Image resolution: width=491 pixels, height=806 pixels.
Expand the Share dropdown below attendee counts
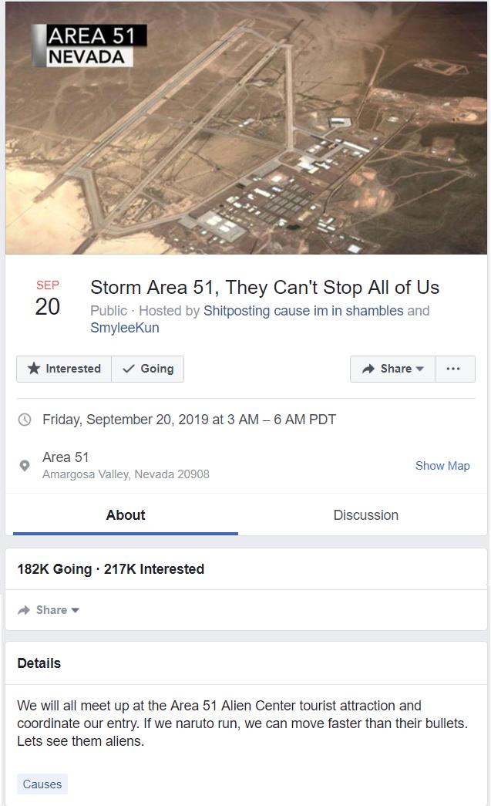point(49,610)
